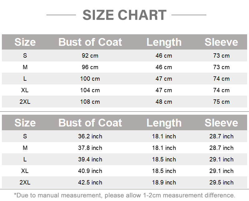Click the 37.8 inch bust cell
Screen dimensions: 249x201
click(x=90, y=148)
